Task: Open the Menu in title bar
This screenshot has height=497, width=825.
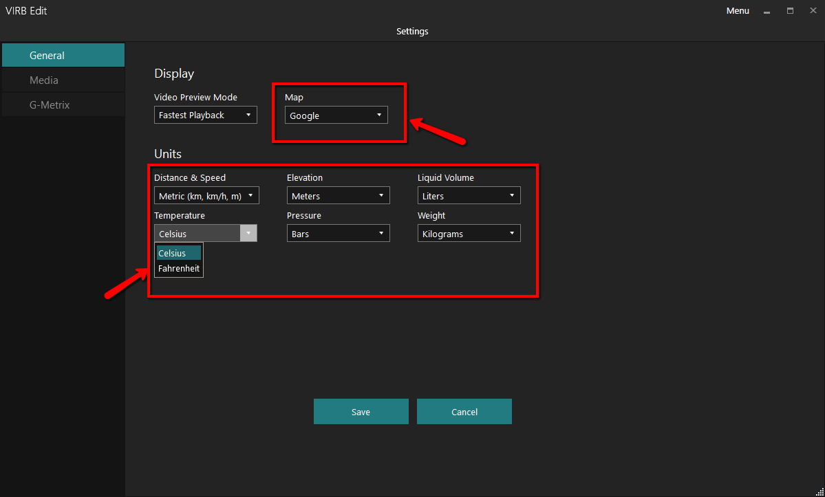Action: (x=738, y=11)
